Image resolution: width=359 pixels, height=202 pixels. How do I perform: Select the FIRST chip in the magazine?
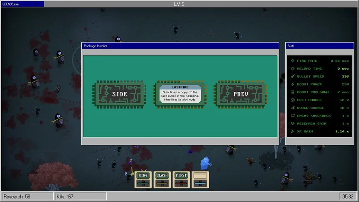tap(181, 175)
